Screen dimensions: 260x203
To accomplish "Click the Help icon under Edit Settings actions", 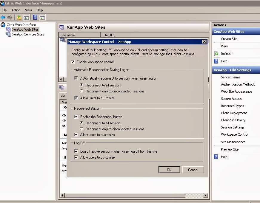I will (x=216, y=157).
